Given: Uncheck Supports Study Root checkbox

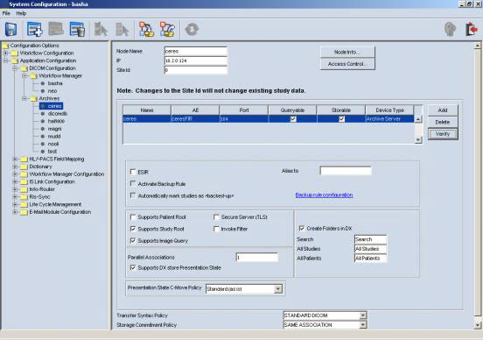Looking at the screenshot, I should point(133,229).
